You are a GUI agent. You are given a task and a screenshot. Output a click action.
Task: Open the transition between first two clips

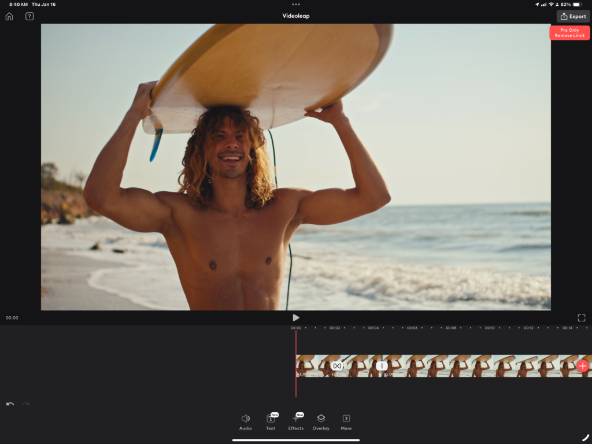pyautogui.click(x=337, y=366)
